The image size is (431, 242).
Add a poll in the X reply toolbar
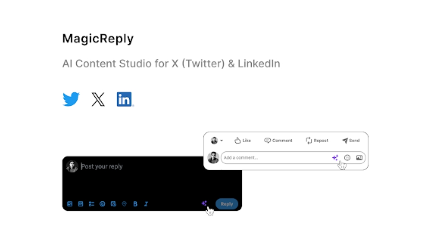click(x=91, y=204)
